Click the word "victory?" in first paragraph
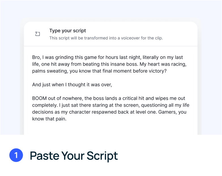The height and width of the screenshot is (176, 222). point(157,71)
